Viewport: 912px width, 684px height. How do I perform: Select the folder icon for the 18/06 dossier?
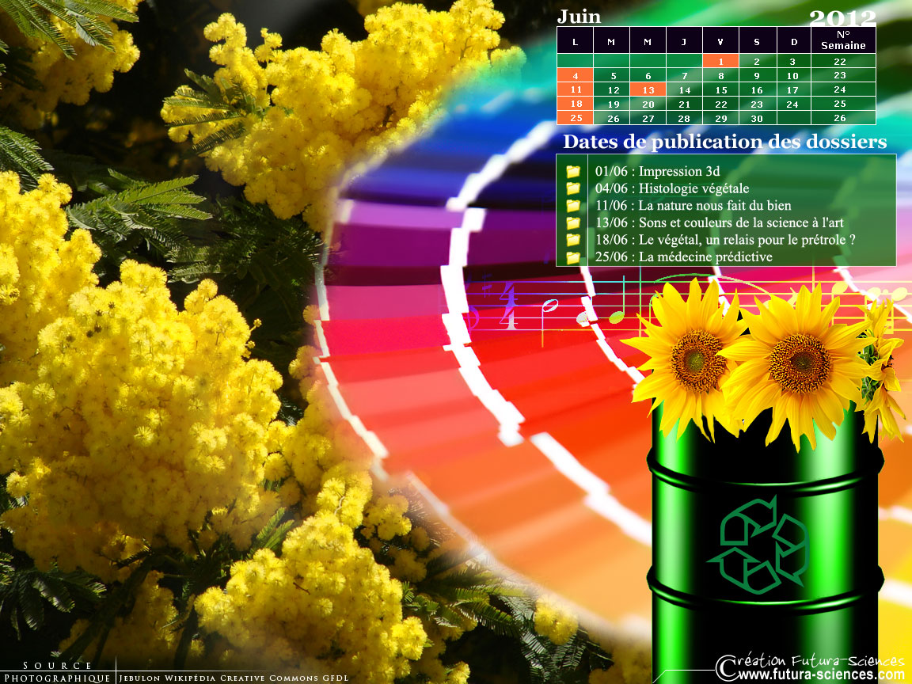coord(573,240)
